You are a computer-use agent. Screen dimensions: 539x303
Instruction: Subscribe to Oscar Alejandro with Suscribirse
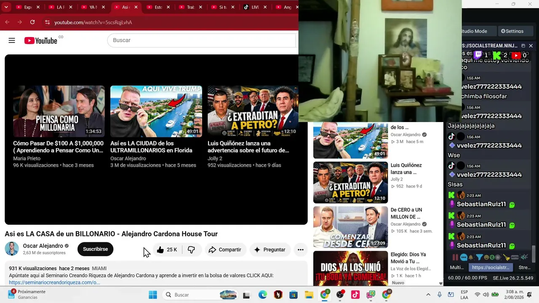point(95,249)
